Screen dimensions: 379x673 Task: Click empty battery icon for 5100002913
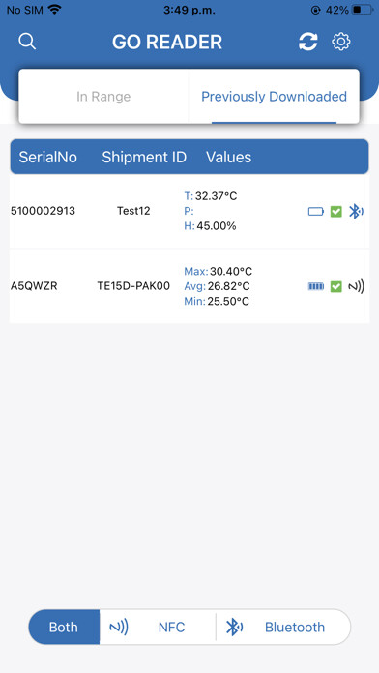[316, 211]
